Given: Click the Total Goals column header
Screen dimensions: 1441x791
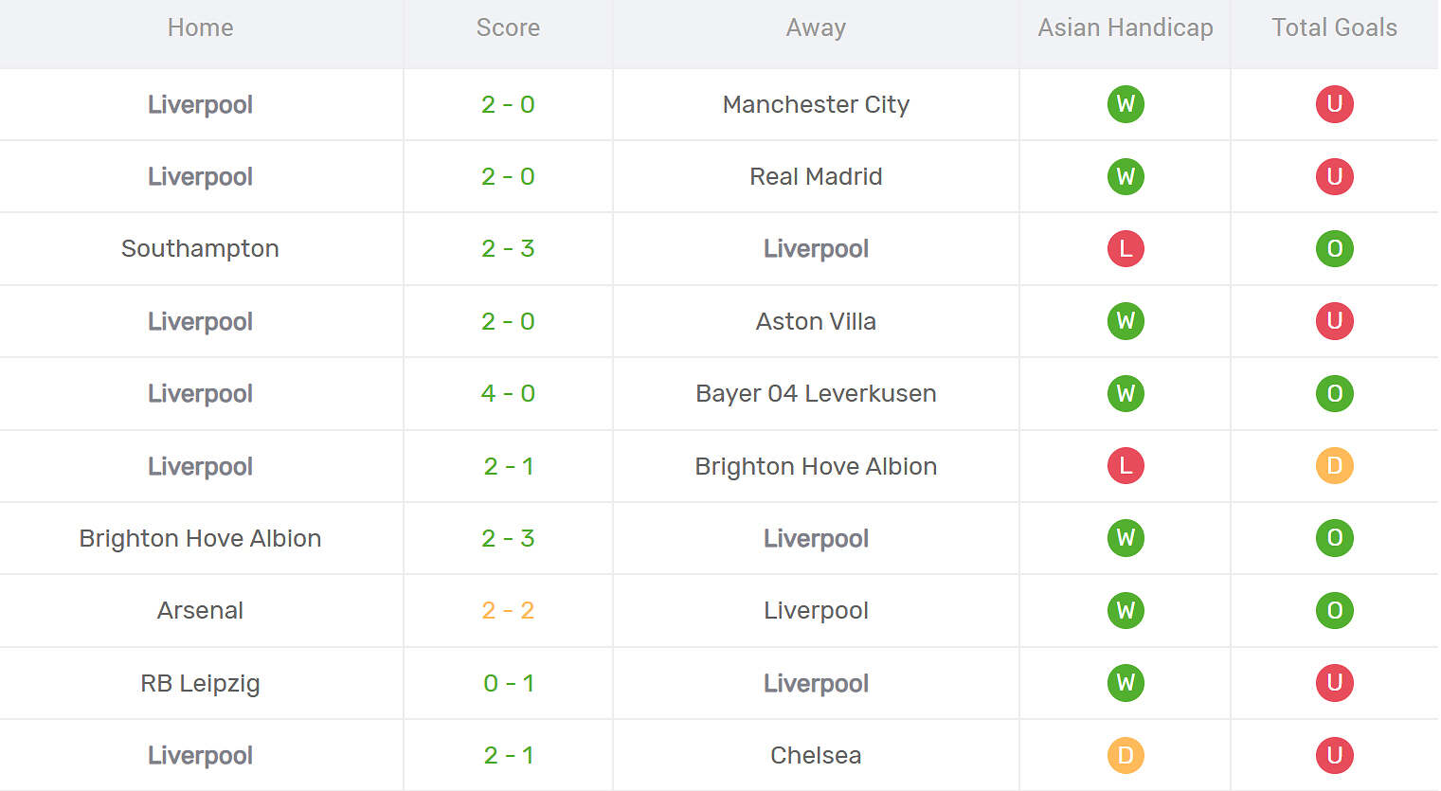Looking at the screenshot, I should click(1334, 28).
